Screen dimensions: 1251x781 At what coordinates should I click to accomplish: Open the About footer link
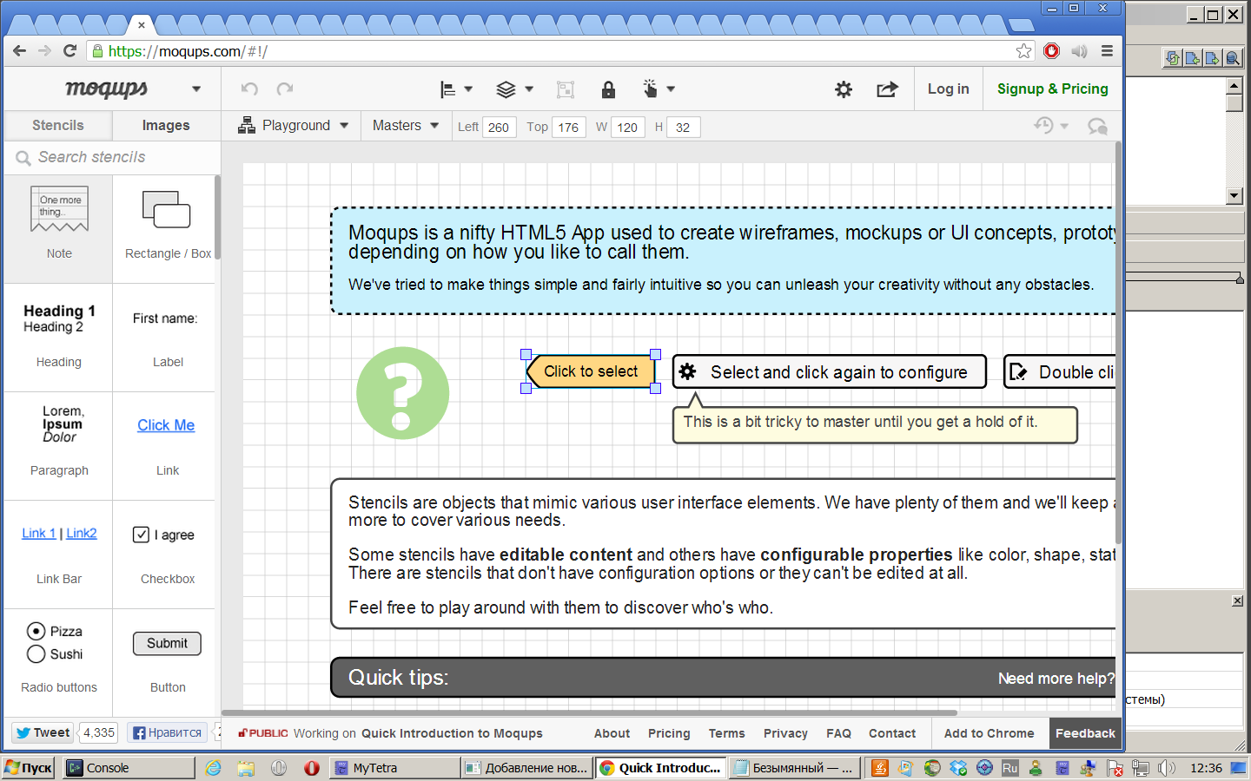pos(612,733)
